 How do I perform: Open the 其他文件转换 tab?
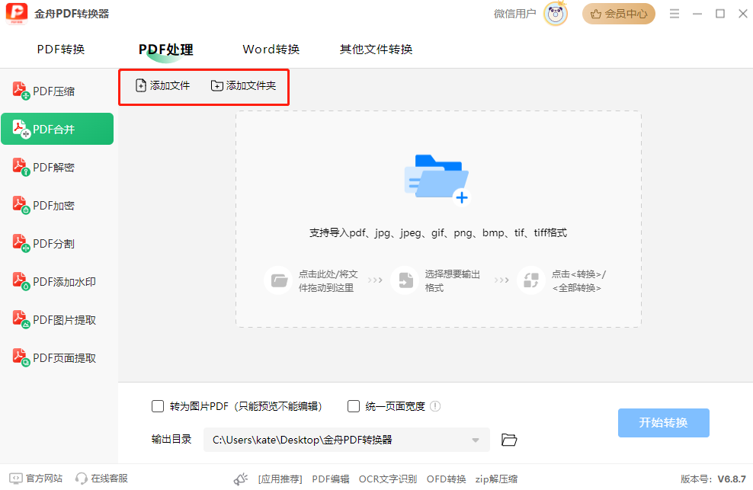click(x=376, y=49)
